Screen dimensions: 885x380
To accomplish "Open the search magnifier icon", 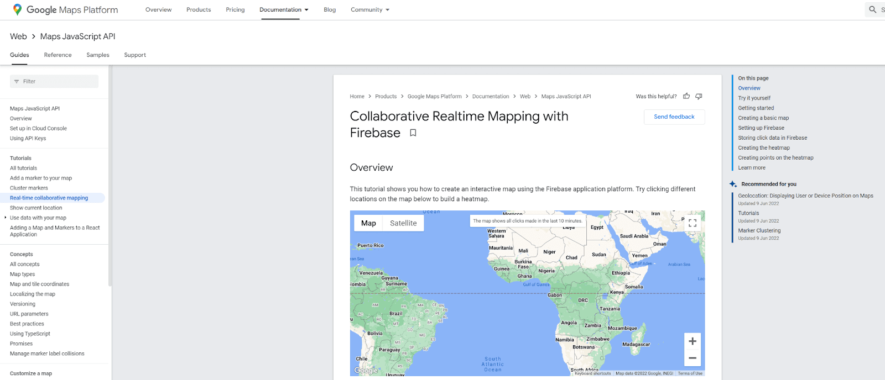I will (x=872, y=9).
